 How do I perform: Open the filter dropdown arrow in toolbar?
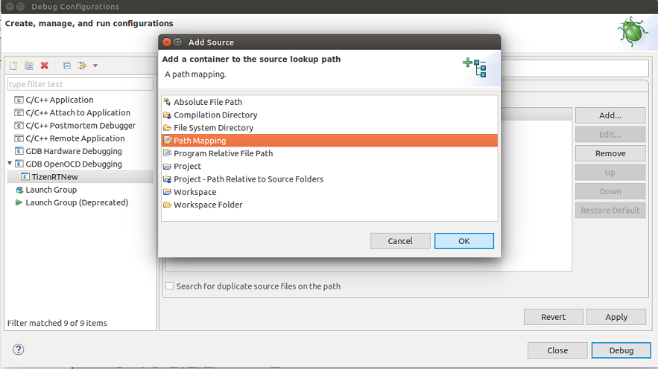(95, 65)
